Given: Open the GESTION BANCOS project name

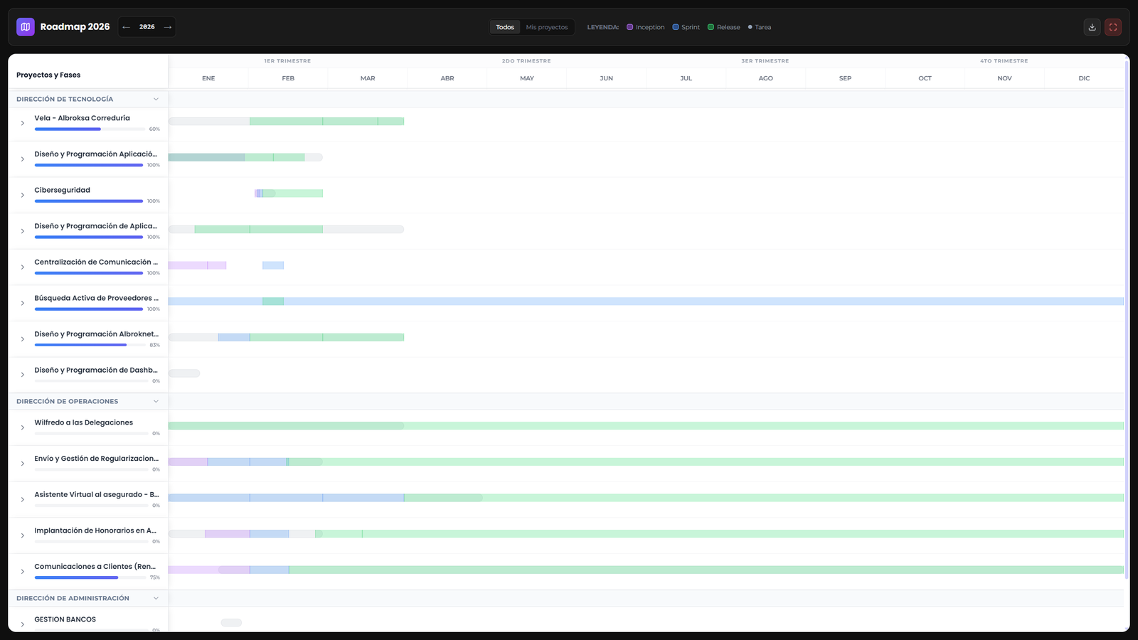Looking at the screenshot, I should pyautogui.click(x=65, y=619).
